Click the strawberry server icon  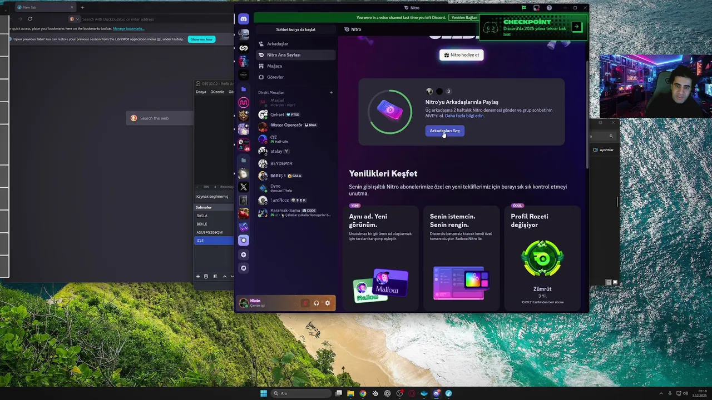click(x=243, y=213)
